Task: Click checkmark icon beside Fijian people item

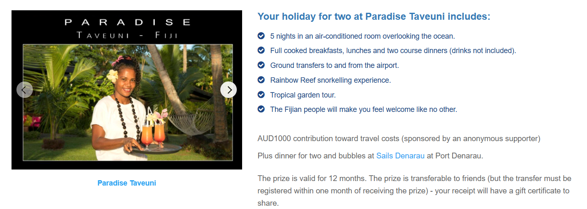Action: coord(261,109)
